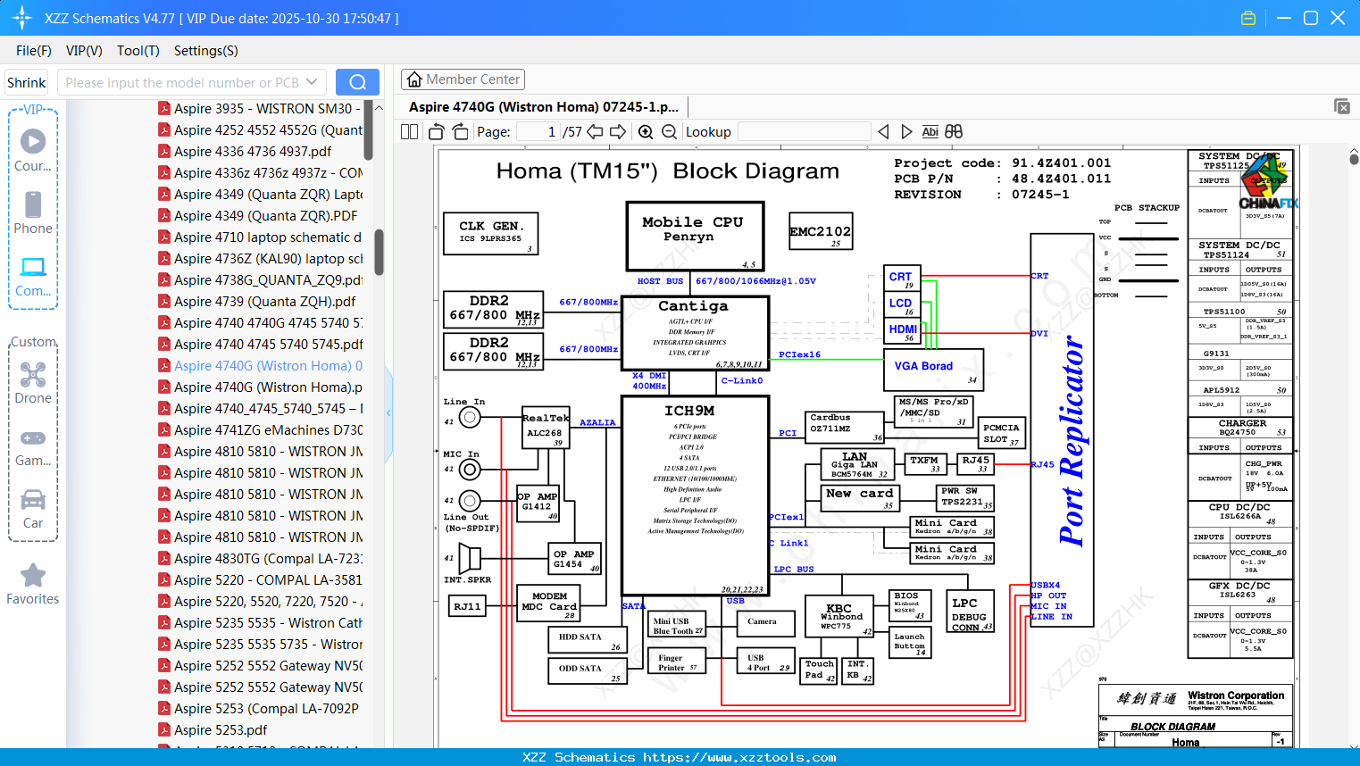Open the model number dropdown arrow
This screenshot has width=1360, height=766.
click(x=312, y=82)
